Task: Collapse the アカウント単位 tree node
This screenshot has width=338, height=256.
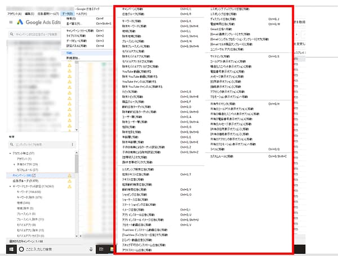Action: tap(11, 154)
